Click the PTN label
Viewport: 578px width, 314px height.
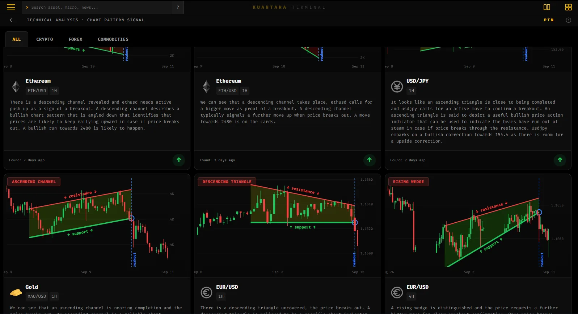549,20
